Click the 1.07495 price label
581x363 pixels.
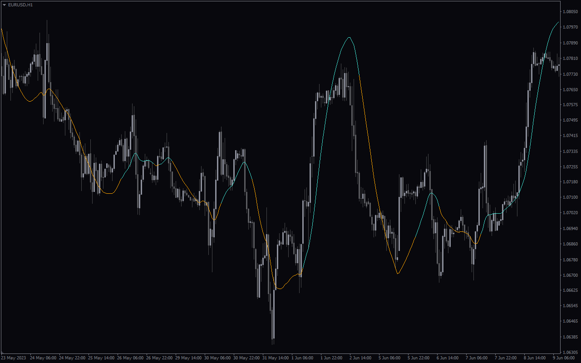coord(570,120)
